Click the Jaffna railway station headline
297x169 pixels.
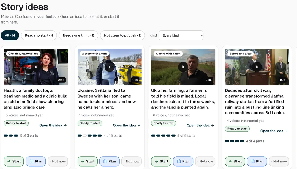coord(255,102)
